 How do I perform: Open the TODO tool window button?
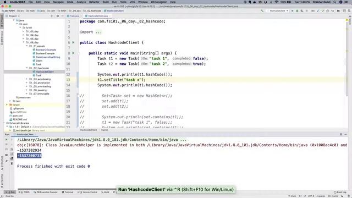pos(25,192)
